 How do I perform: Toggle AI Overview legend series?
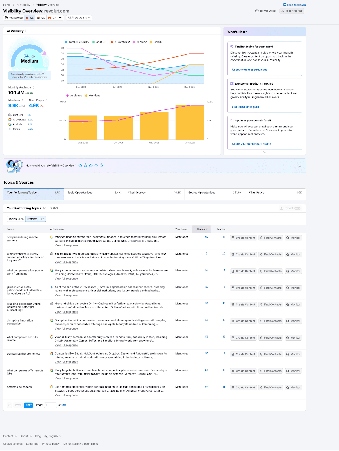tap(120, 42)
